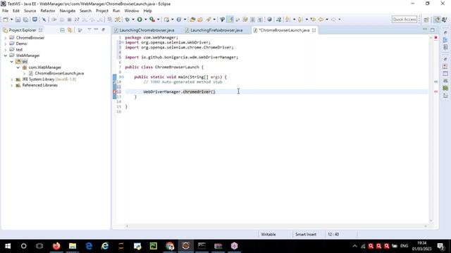Click the Save All toolbar icon
451x253 pixels.
coord(25,20)
